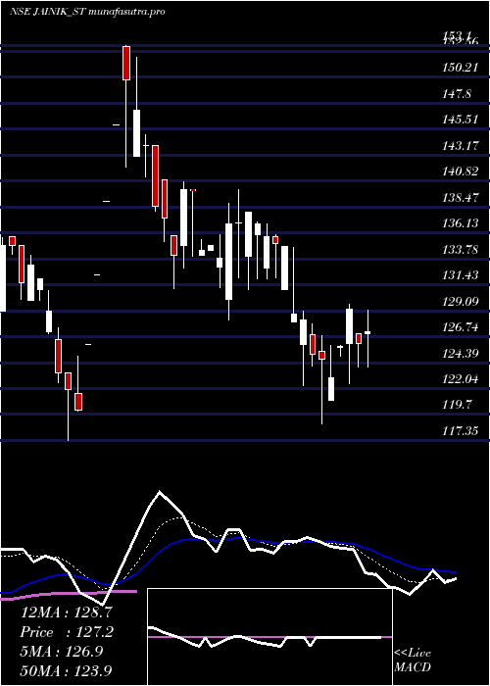Click the tallest red candlestick at the chart peak
The width and height of the screenshot is (490, 686).
pyautogui.click(x=126, y=63)
